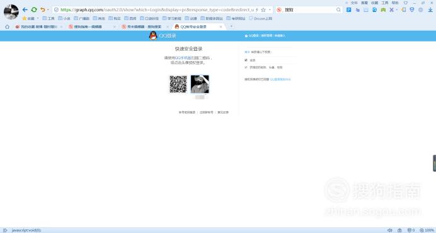Click the magnifier search icon
Image resolution: width=436 pixels, height=233 pixels.
point(338,9)
